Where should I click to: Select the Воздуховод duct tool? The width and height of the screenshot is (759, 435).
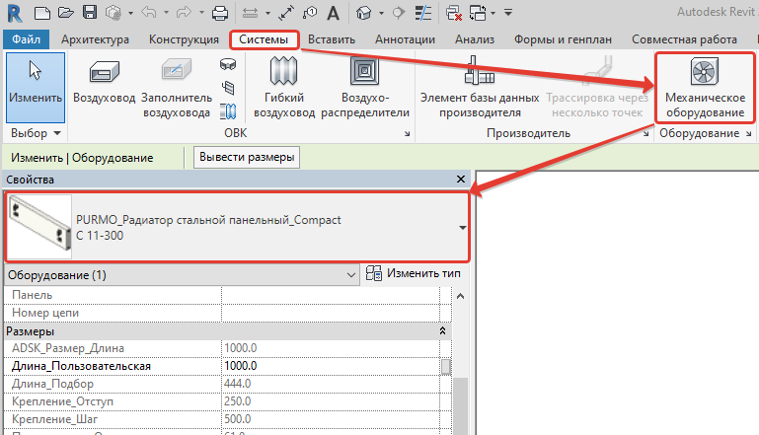click(103, 86)
